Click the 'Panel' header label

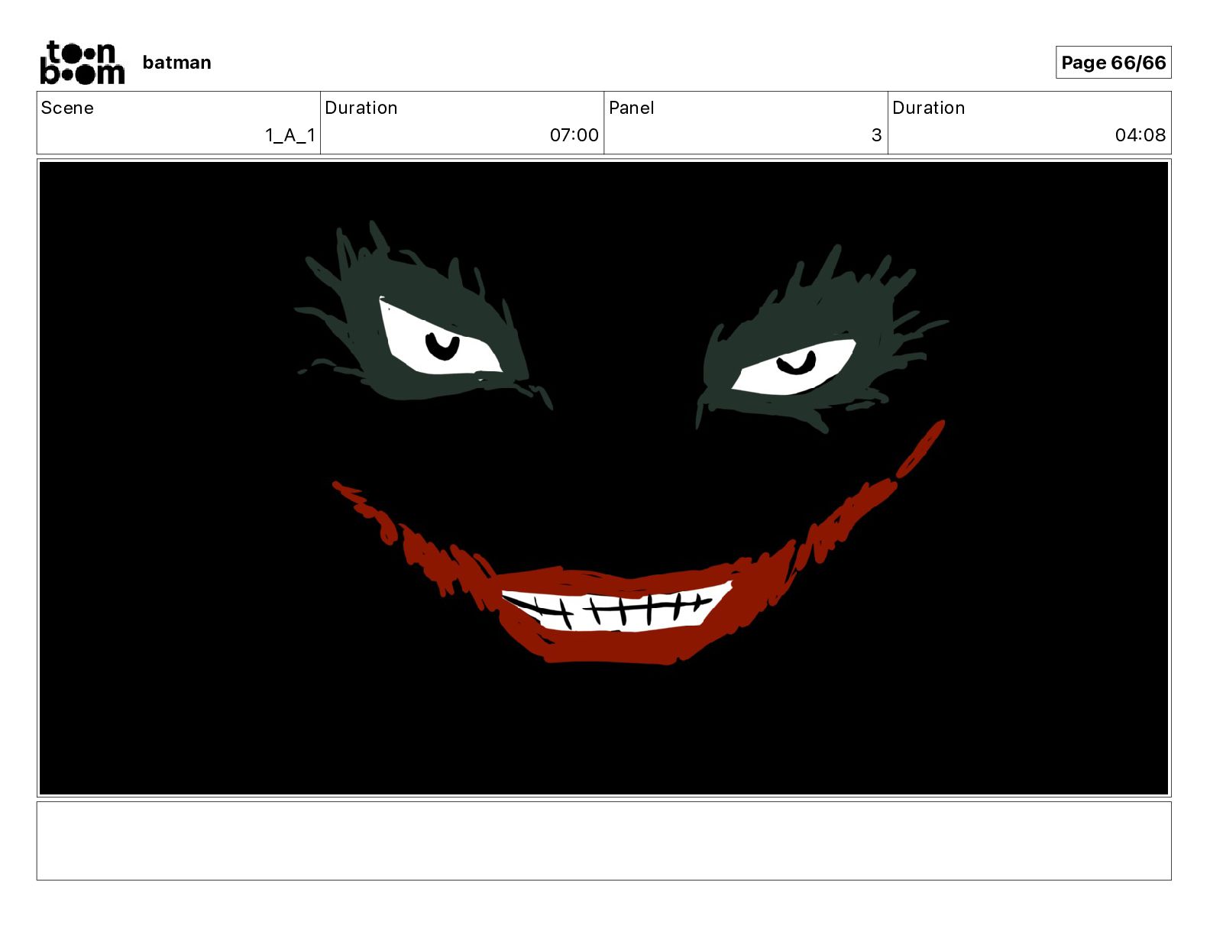(x=632, y=108)
